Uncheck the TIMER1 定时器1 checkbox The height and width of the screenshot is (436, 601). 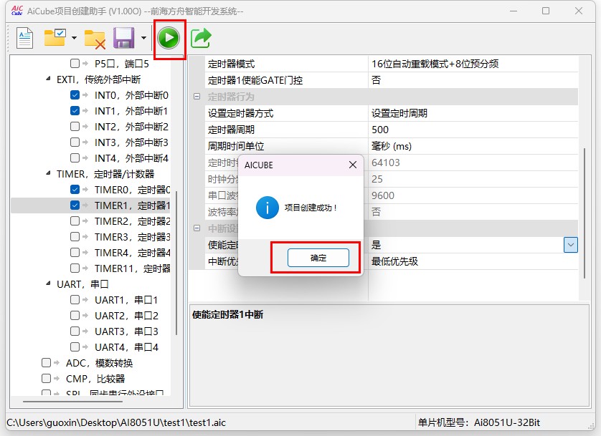click(x=75, y=205)
